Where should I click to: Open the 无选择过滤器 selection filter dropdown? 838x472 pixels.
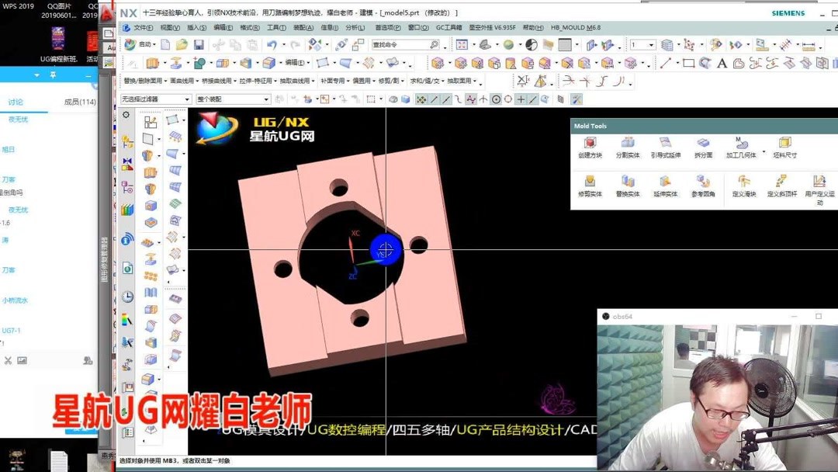tap(187, 99)
